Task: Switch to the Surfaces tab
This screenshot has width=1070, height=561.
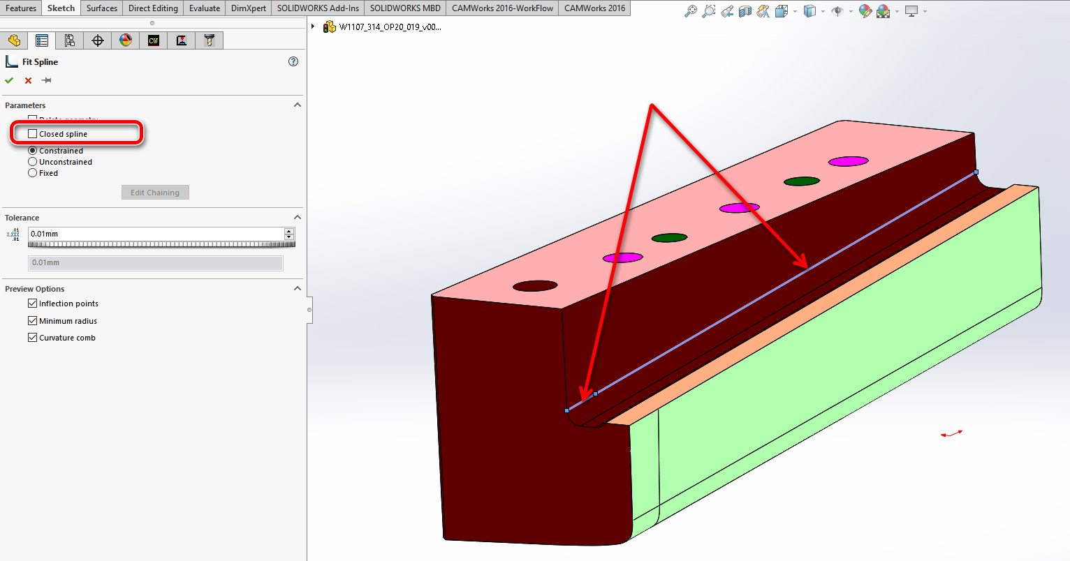Action: (x=102, y=8)
